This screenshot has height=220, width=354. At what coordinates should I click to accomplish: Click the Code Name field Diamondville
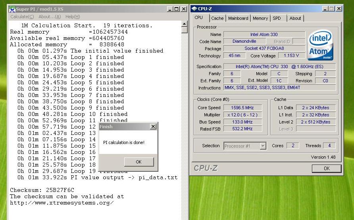[244, 41]
